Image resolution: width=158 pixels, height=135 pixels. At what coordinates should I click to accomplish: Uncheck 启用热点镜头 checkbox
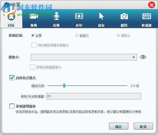click(x=12, y=78)
